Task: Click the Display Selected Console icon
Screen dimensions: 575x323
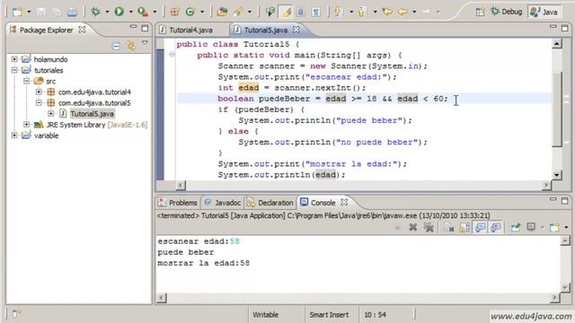Action: [531, 227]
